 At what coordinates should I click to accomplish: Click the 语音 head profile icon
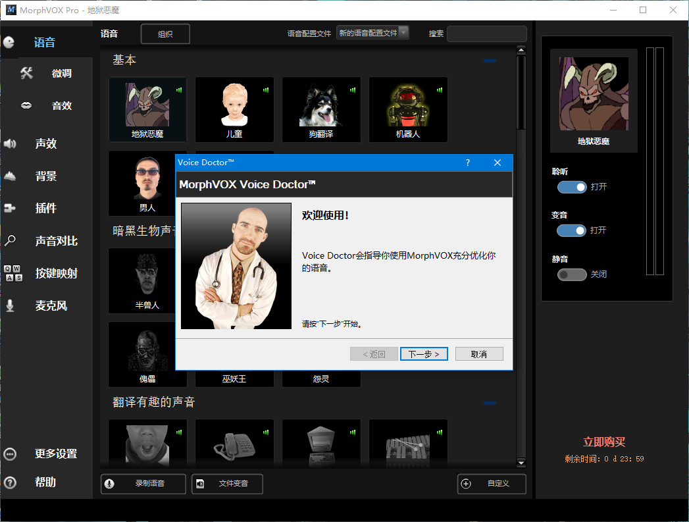(9, 42)
